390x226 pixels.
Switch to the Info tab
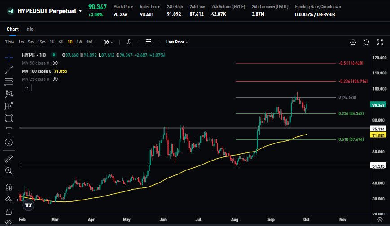29,29
